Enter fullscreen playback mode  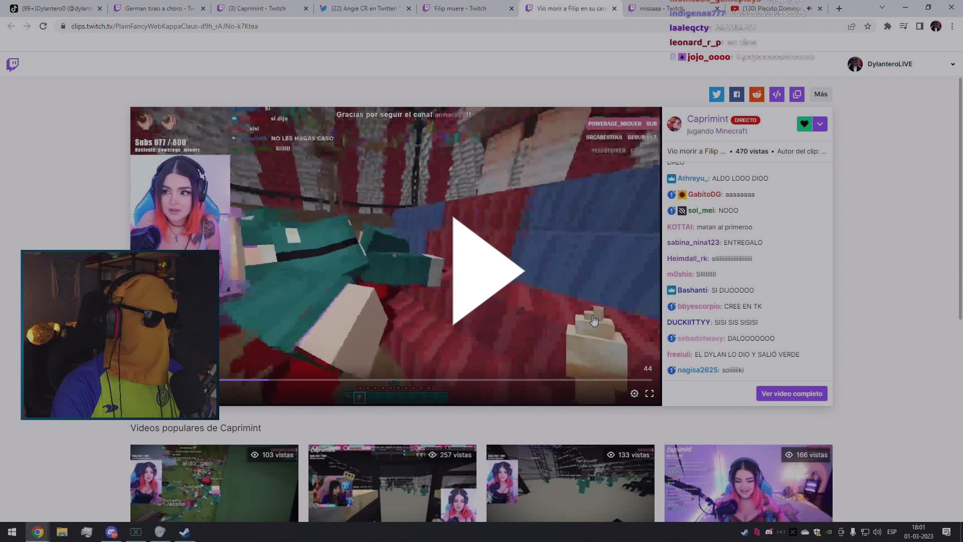point(650,393)
